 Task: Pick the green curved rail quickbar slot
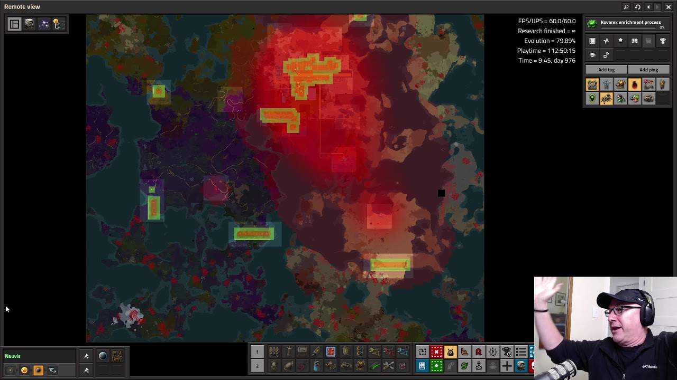click(x=374, y=366)
